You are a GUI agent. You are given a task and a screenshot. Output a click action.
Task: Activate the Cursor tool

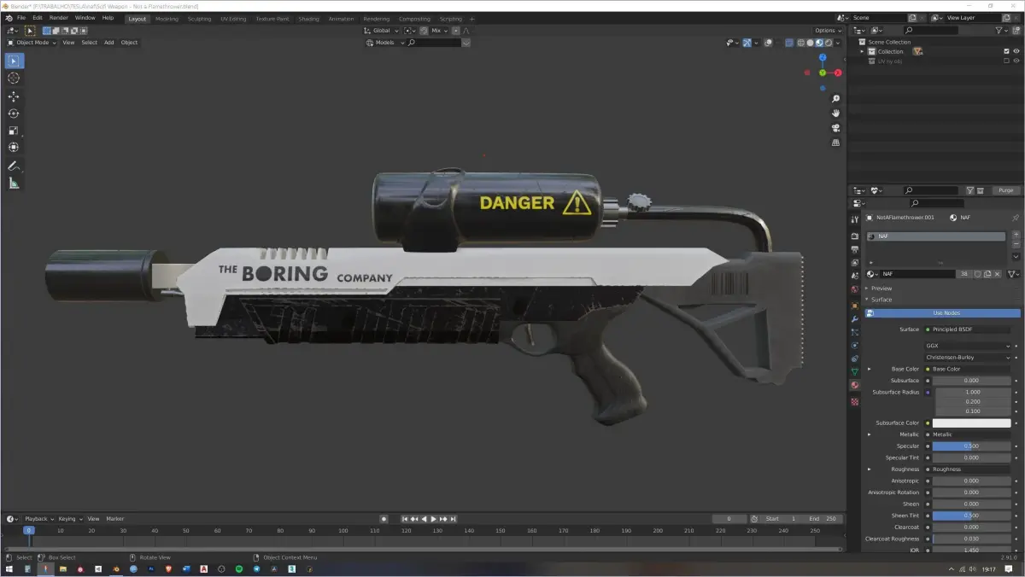click(x=14, y=79)
